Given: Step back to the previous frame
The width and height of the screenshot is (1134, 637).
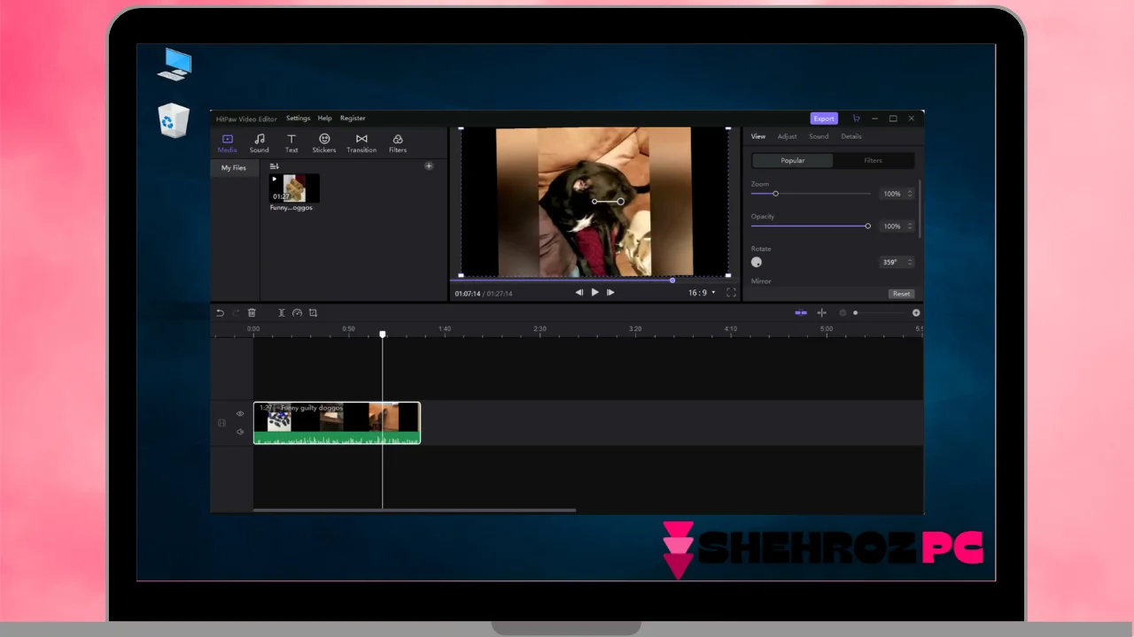Looking at the screenshot, I should [x=579, y=292].
